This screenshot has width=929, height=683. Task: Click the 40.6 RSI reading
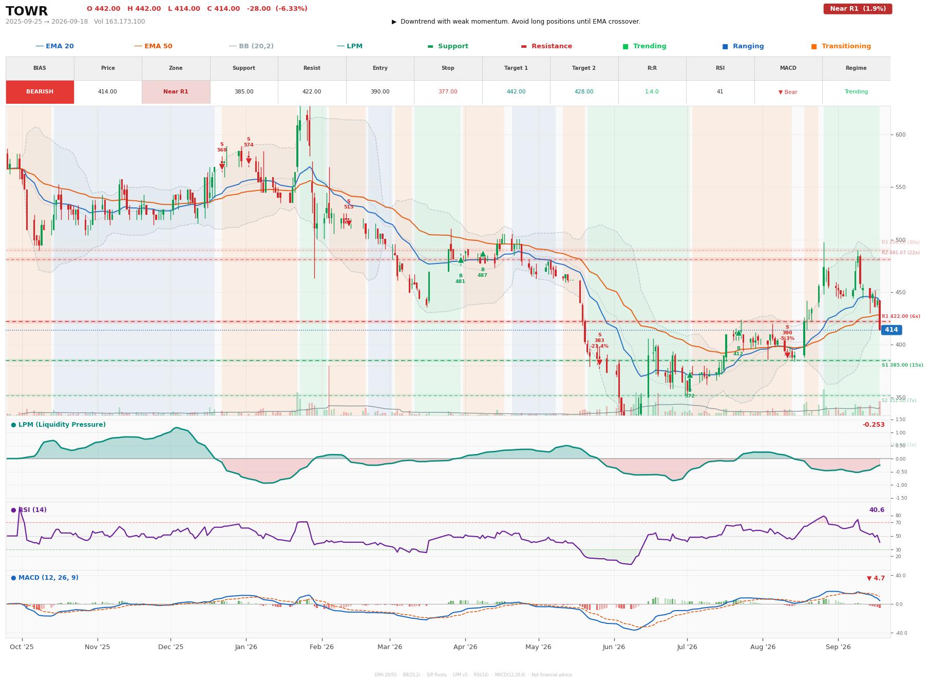(x=877, y=510)
